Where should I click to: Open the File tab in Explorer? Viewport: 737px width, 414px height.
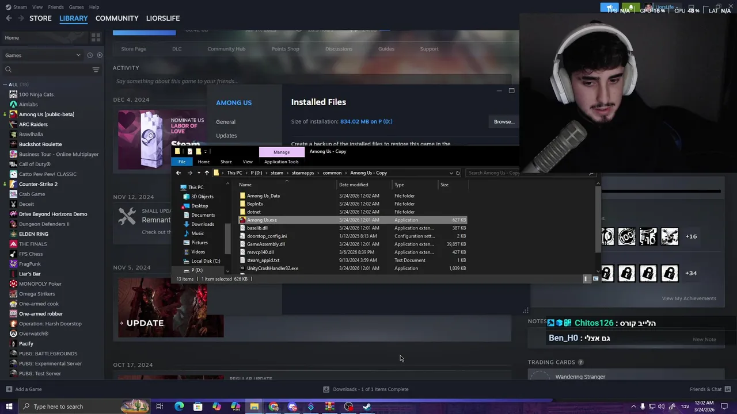coord(181,162)
